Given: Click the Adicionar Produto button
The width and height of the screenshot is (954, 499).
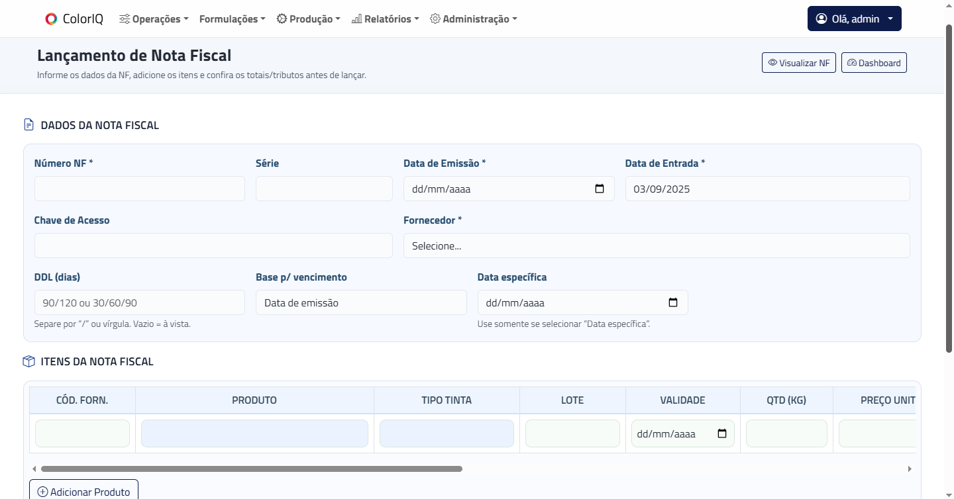Looking at the screenshot, I should pyautogui.click(x=83, y=490).
